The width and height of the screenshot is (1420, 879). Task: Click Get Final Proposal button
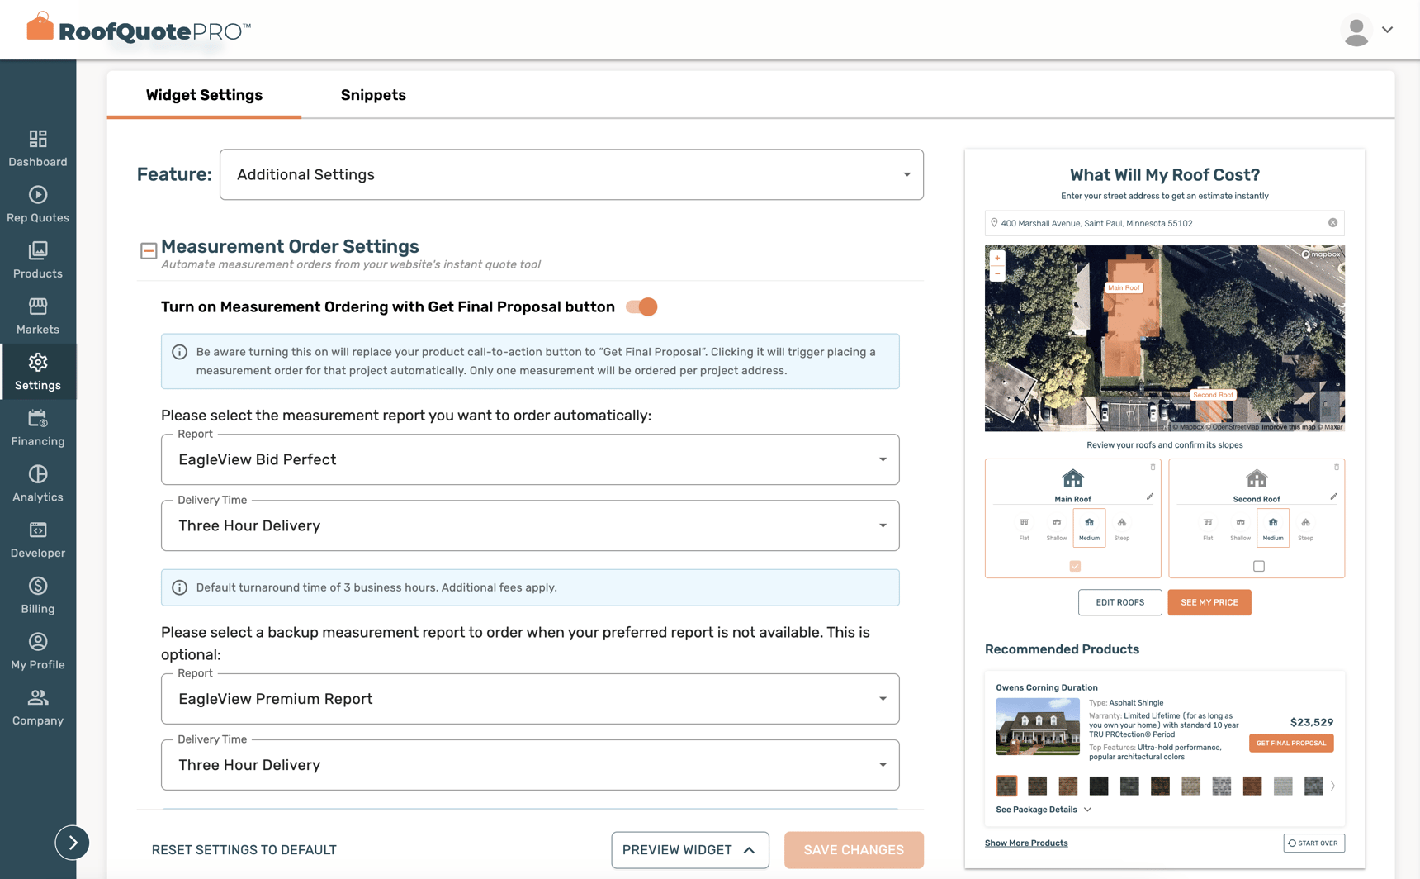coord(1291,743)
